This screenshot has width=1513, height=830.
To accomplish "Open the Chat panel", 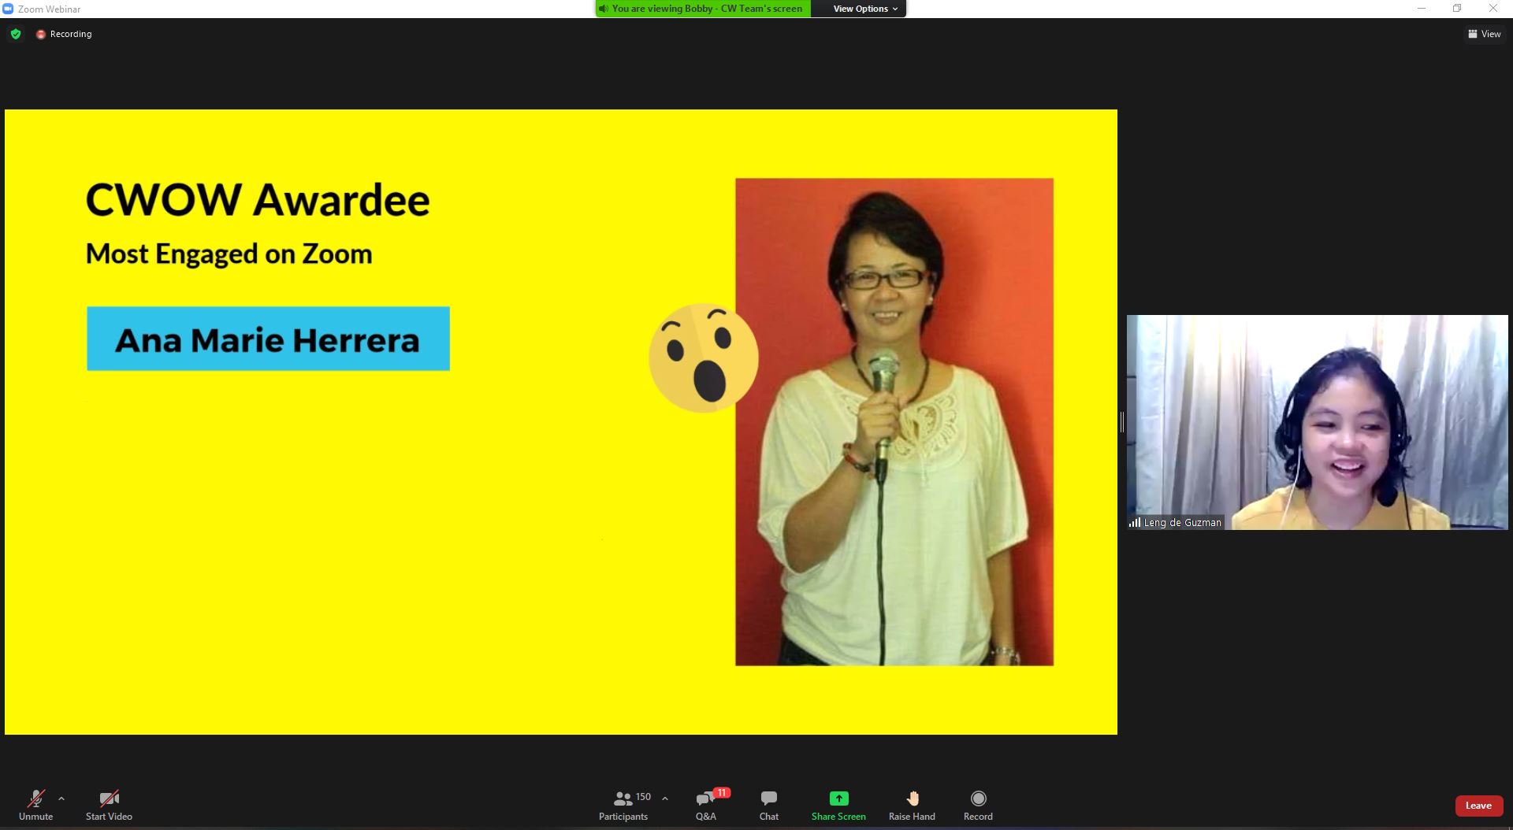I will click(769, 805).
